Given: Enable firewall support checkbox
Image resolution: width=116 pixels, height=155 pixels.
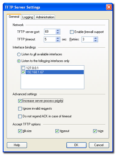Looking at the screenshot, I should point(72,32).
